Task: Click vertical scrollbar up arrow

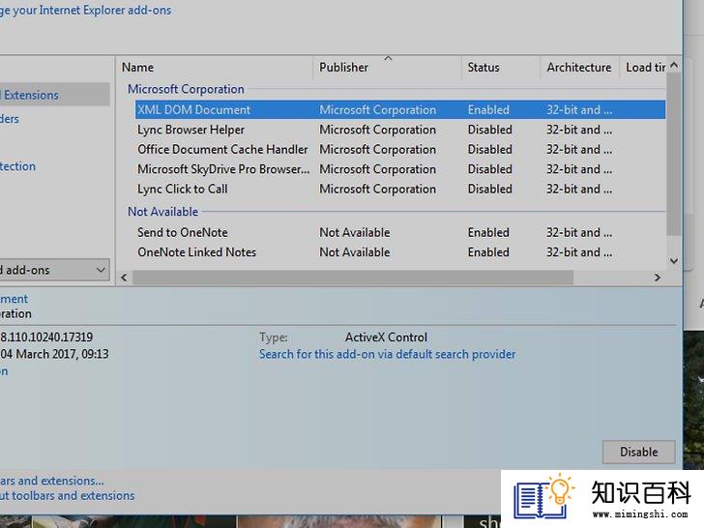Action: click(x=673, y=66)
